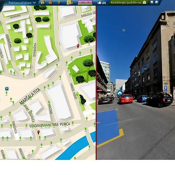Click the blue parking P icon on map

[x=7, y=89]
